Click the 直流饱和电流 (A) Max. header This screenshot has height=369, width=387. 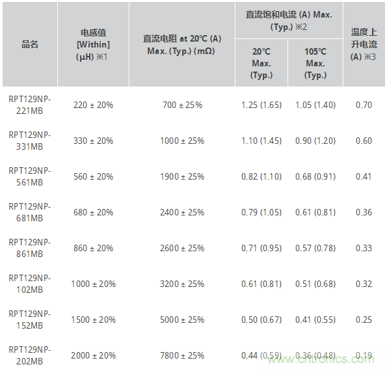coord(289,21)
